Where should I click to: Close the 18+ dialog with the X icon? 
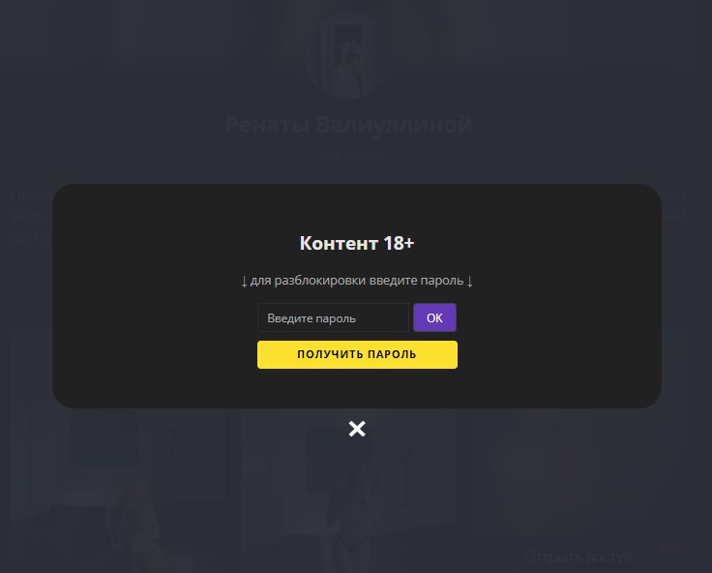click(357, 429)
